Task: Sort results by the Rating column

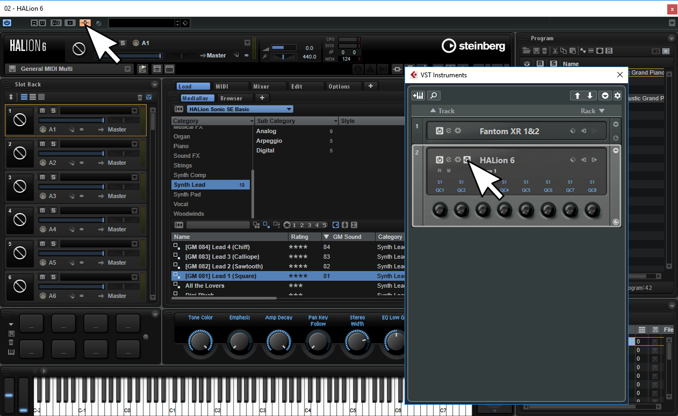Action: (x=304, y=237)
